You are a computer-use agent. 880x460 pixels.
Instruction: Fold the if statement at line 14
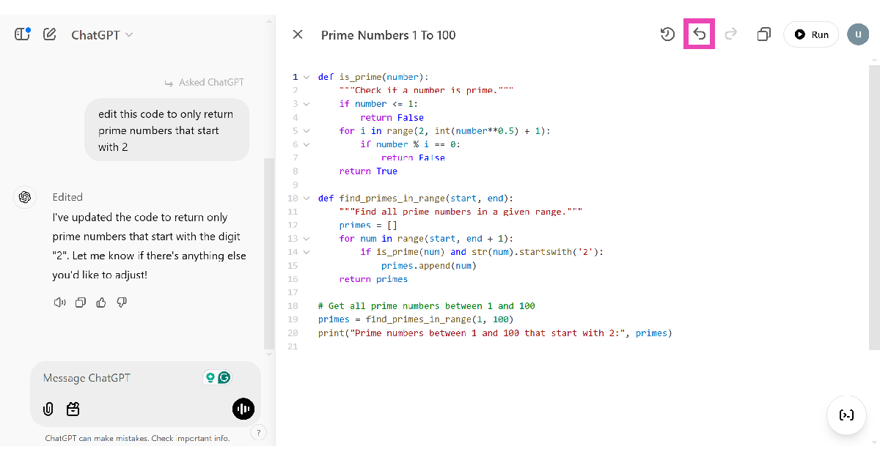(x=307, y=252)
